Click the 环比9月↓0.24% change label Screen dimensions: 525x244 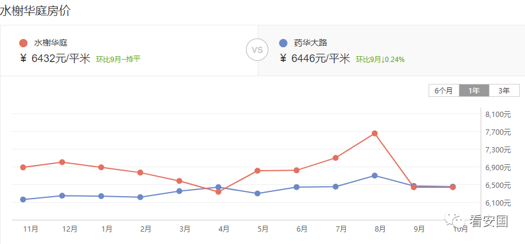[x=380, y=60]
